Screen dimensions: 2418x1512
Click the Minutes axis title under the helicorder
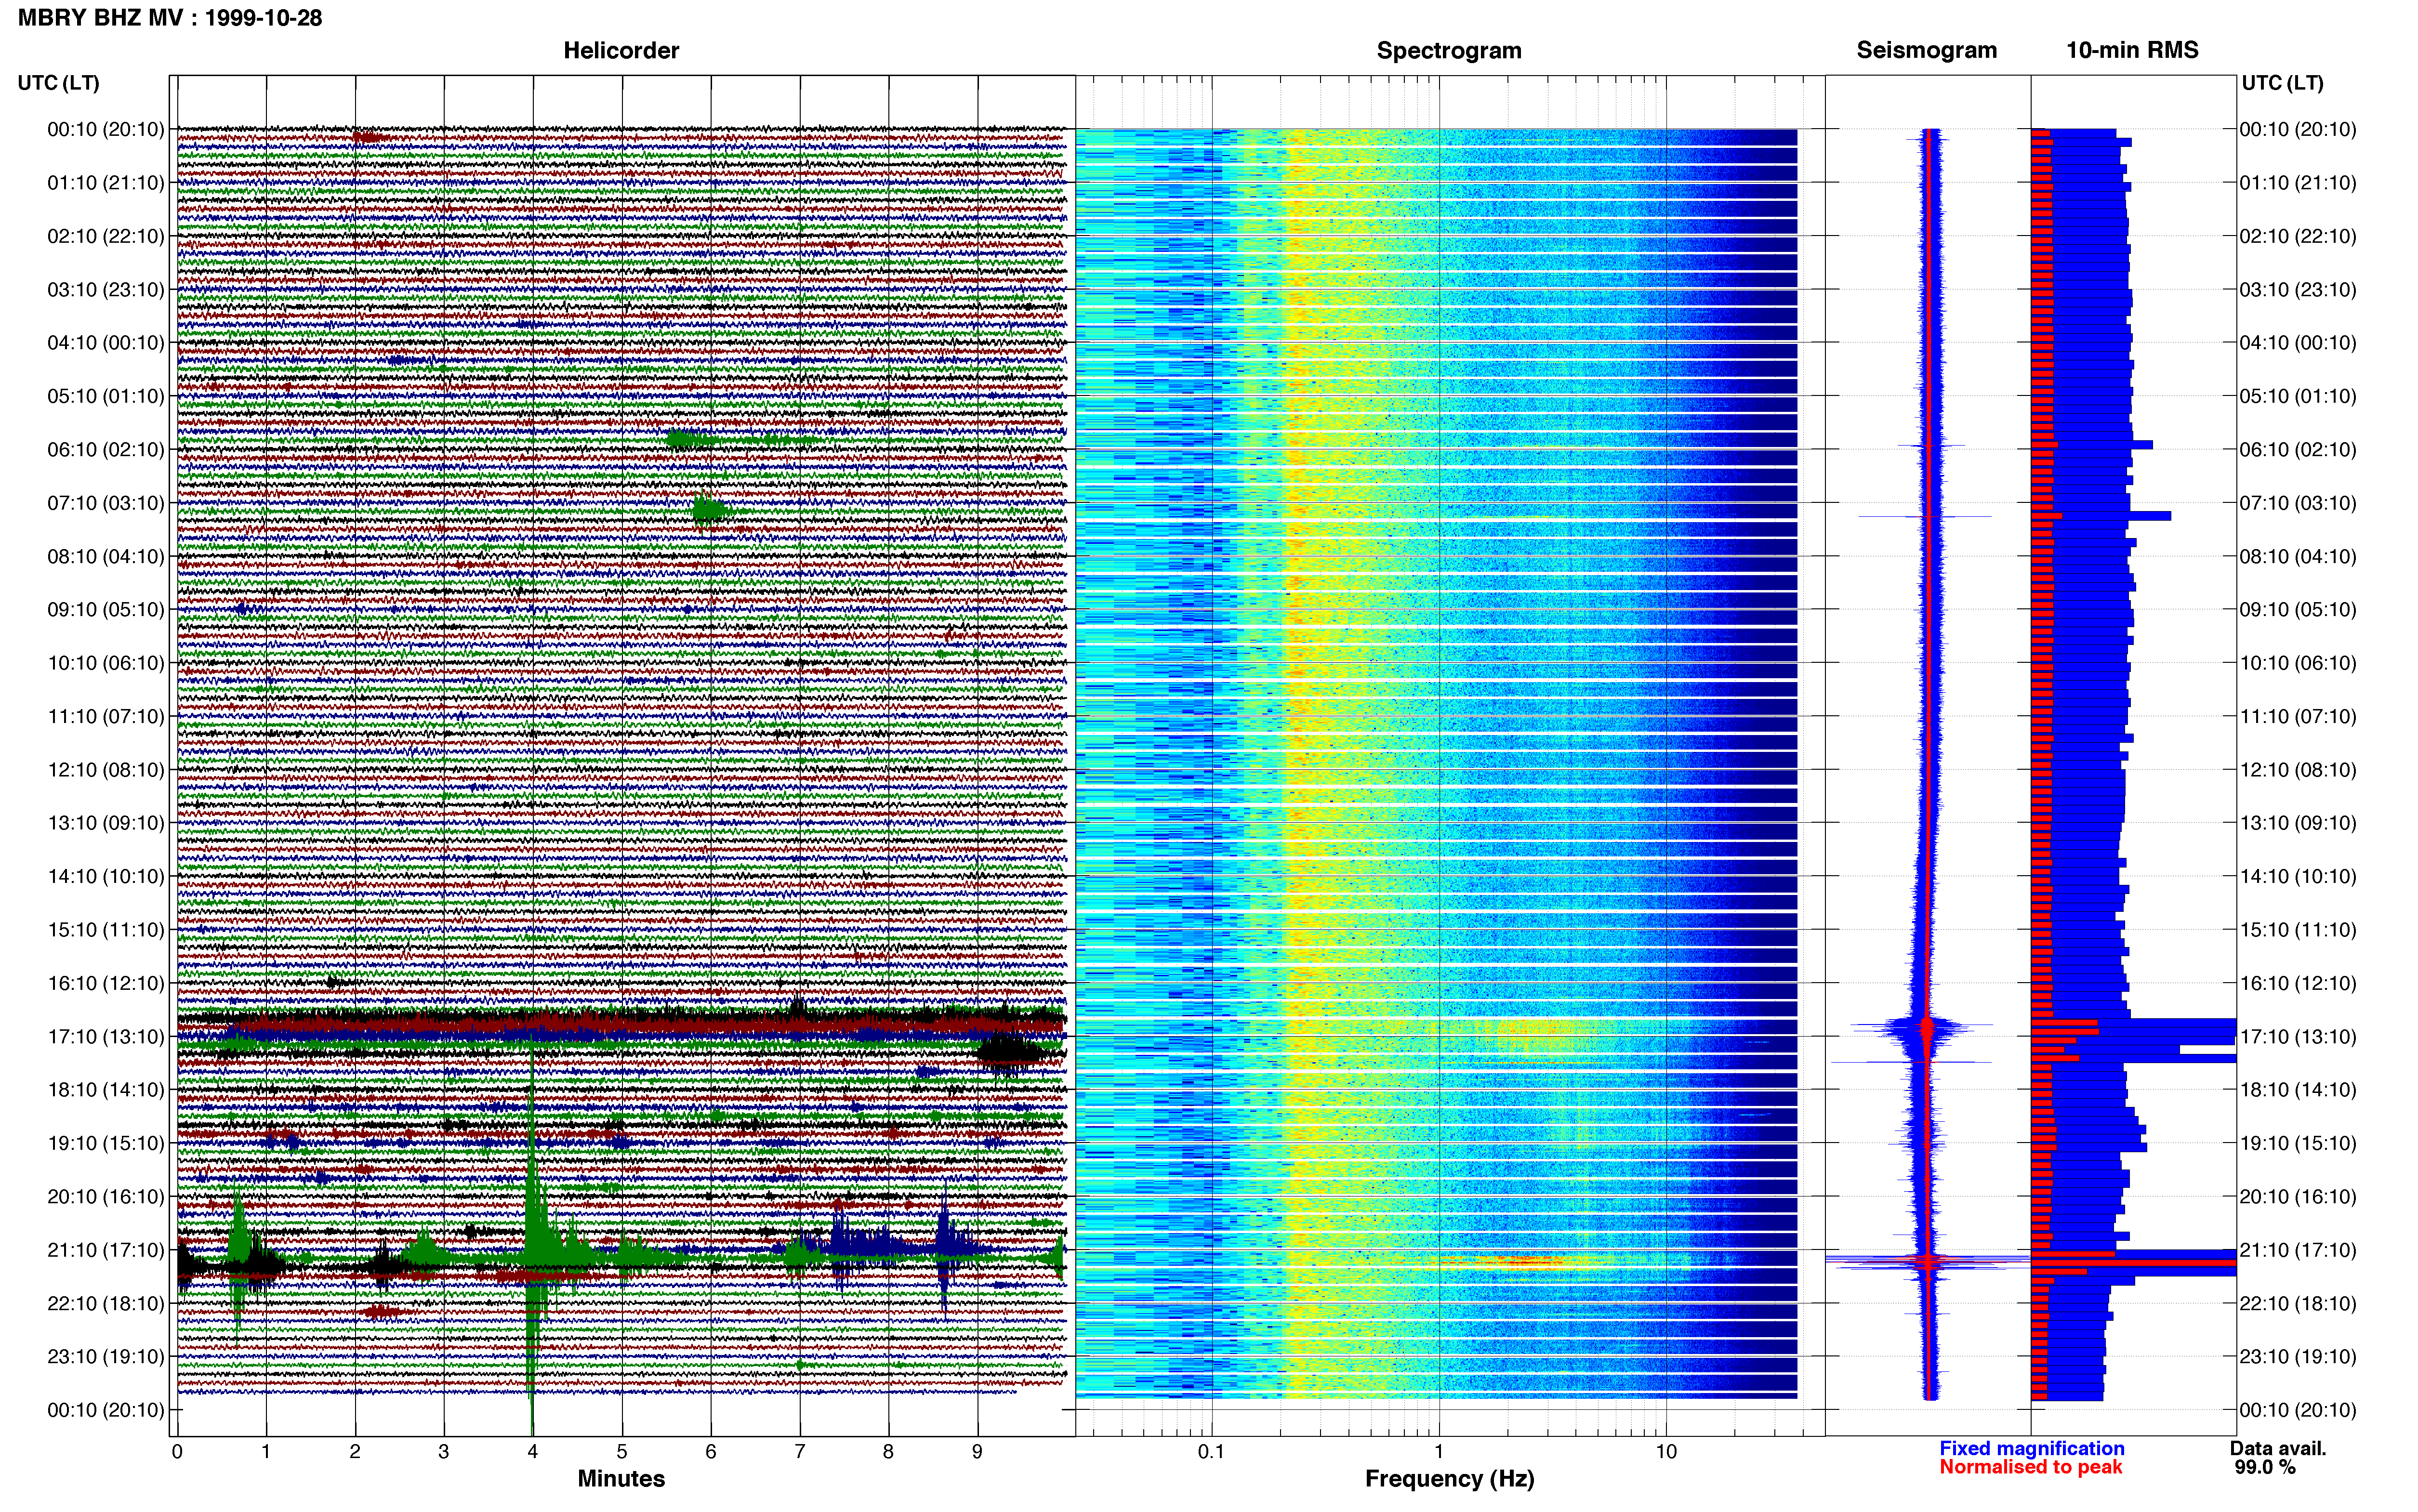[x=621, y=1479]
